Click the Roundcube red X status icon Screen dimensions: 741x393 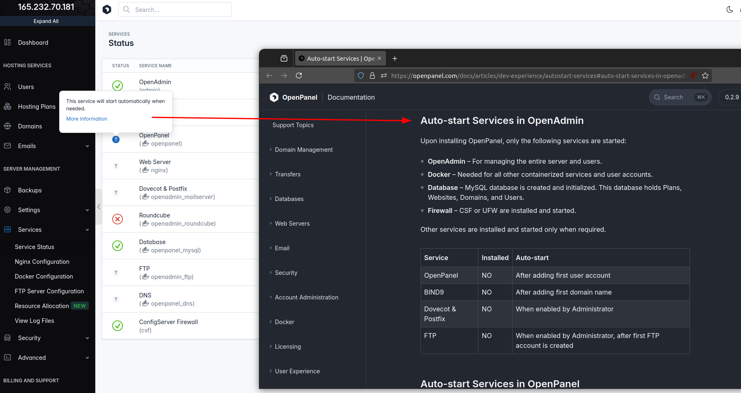pos(118,219)
